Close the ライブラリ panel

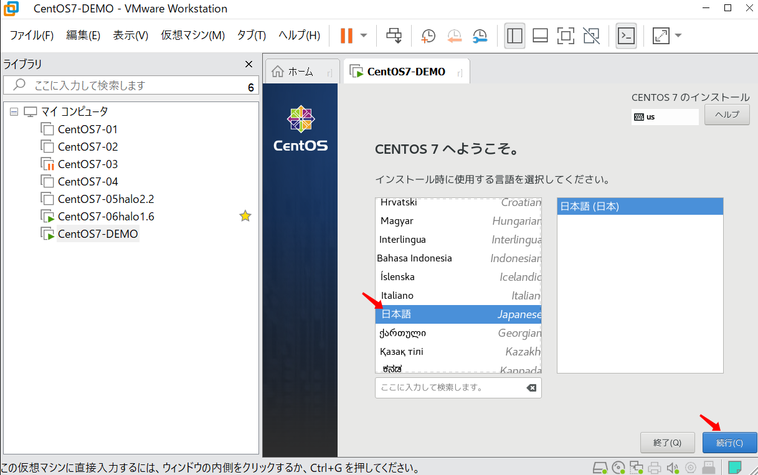click(249, 65)
